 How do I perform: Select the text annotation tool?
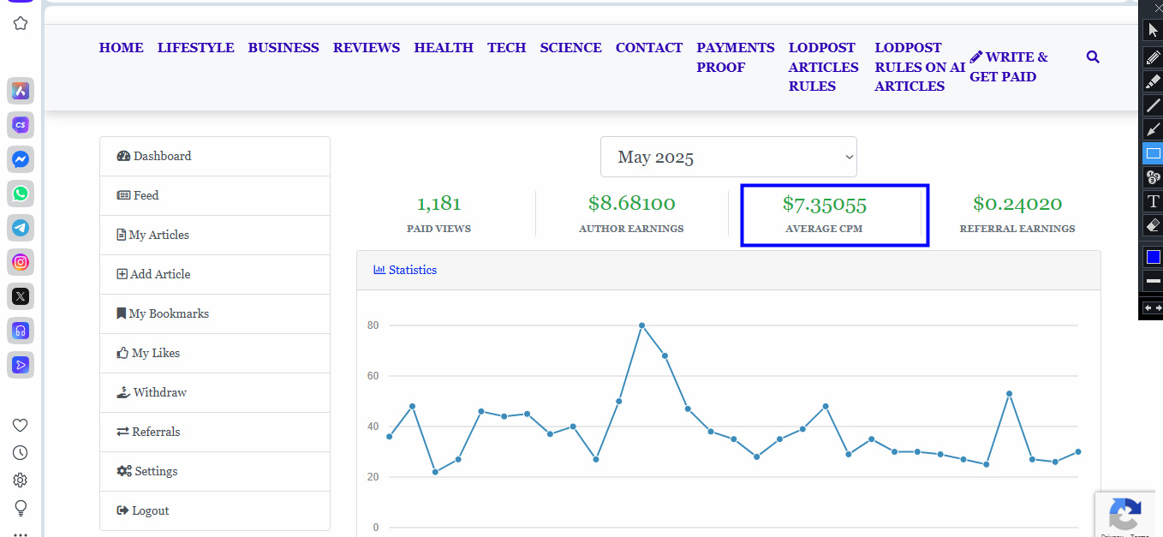(x=1153, y=201)
